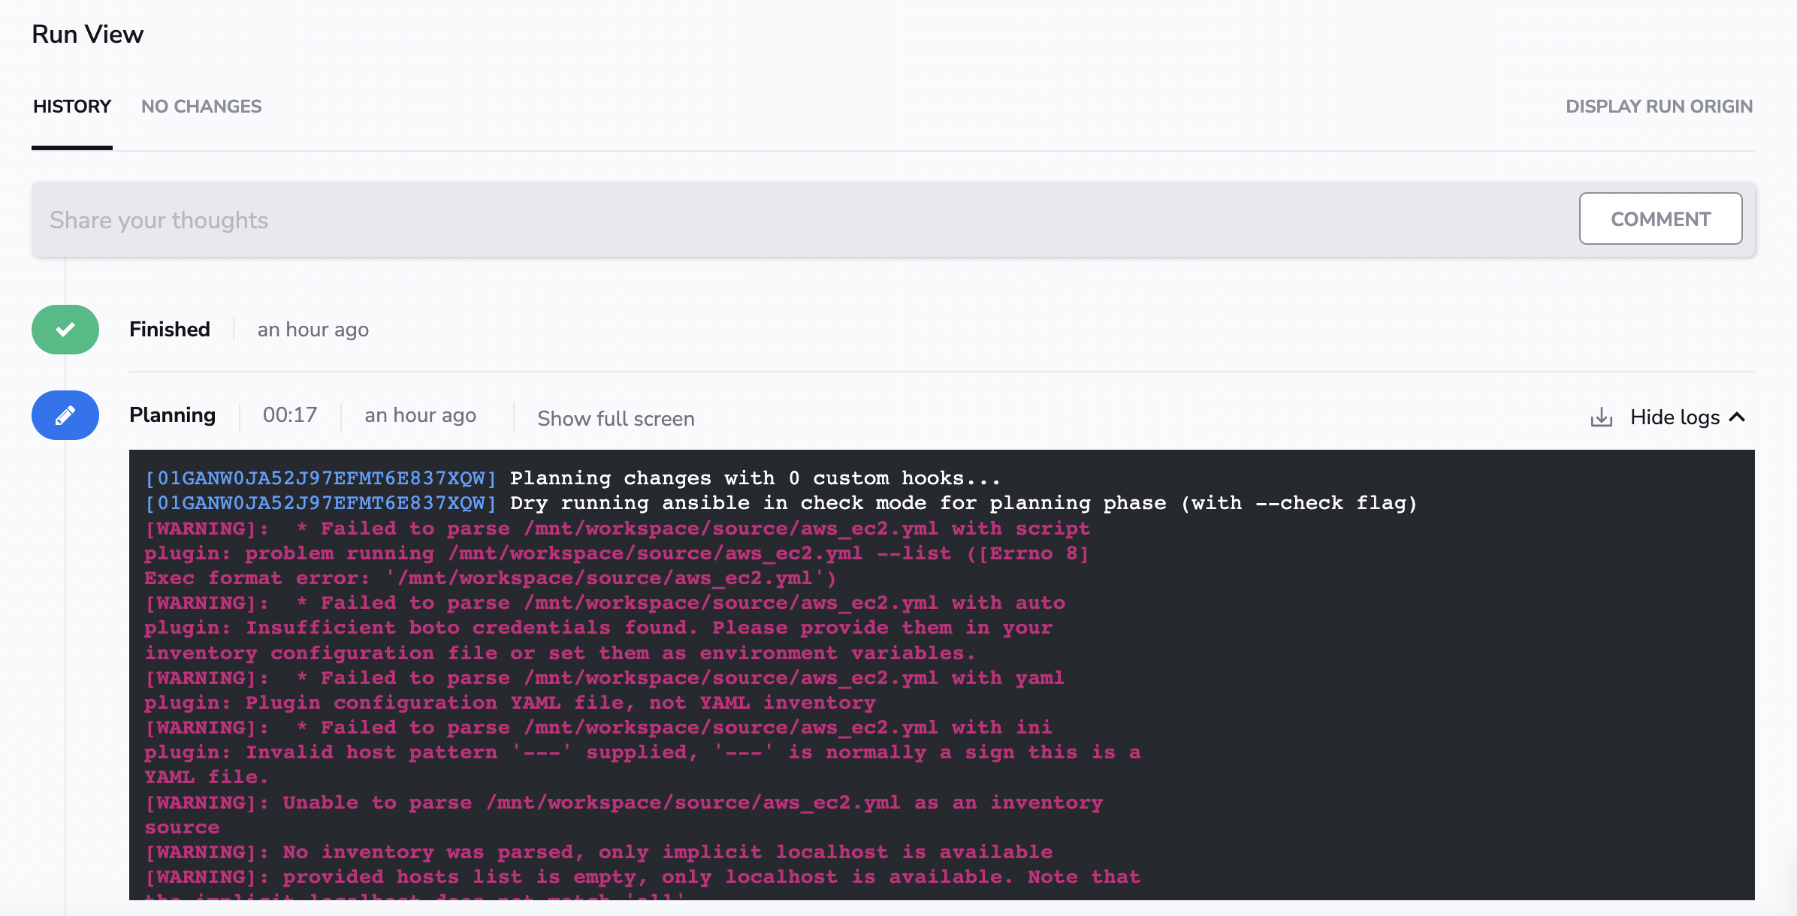
Task: Click the Finished step label
Action: point(170,329)
